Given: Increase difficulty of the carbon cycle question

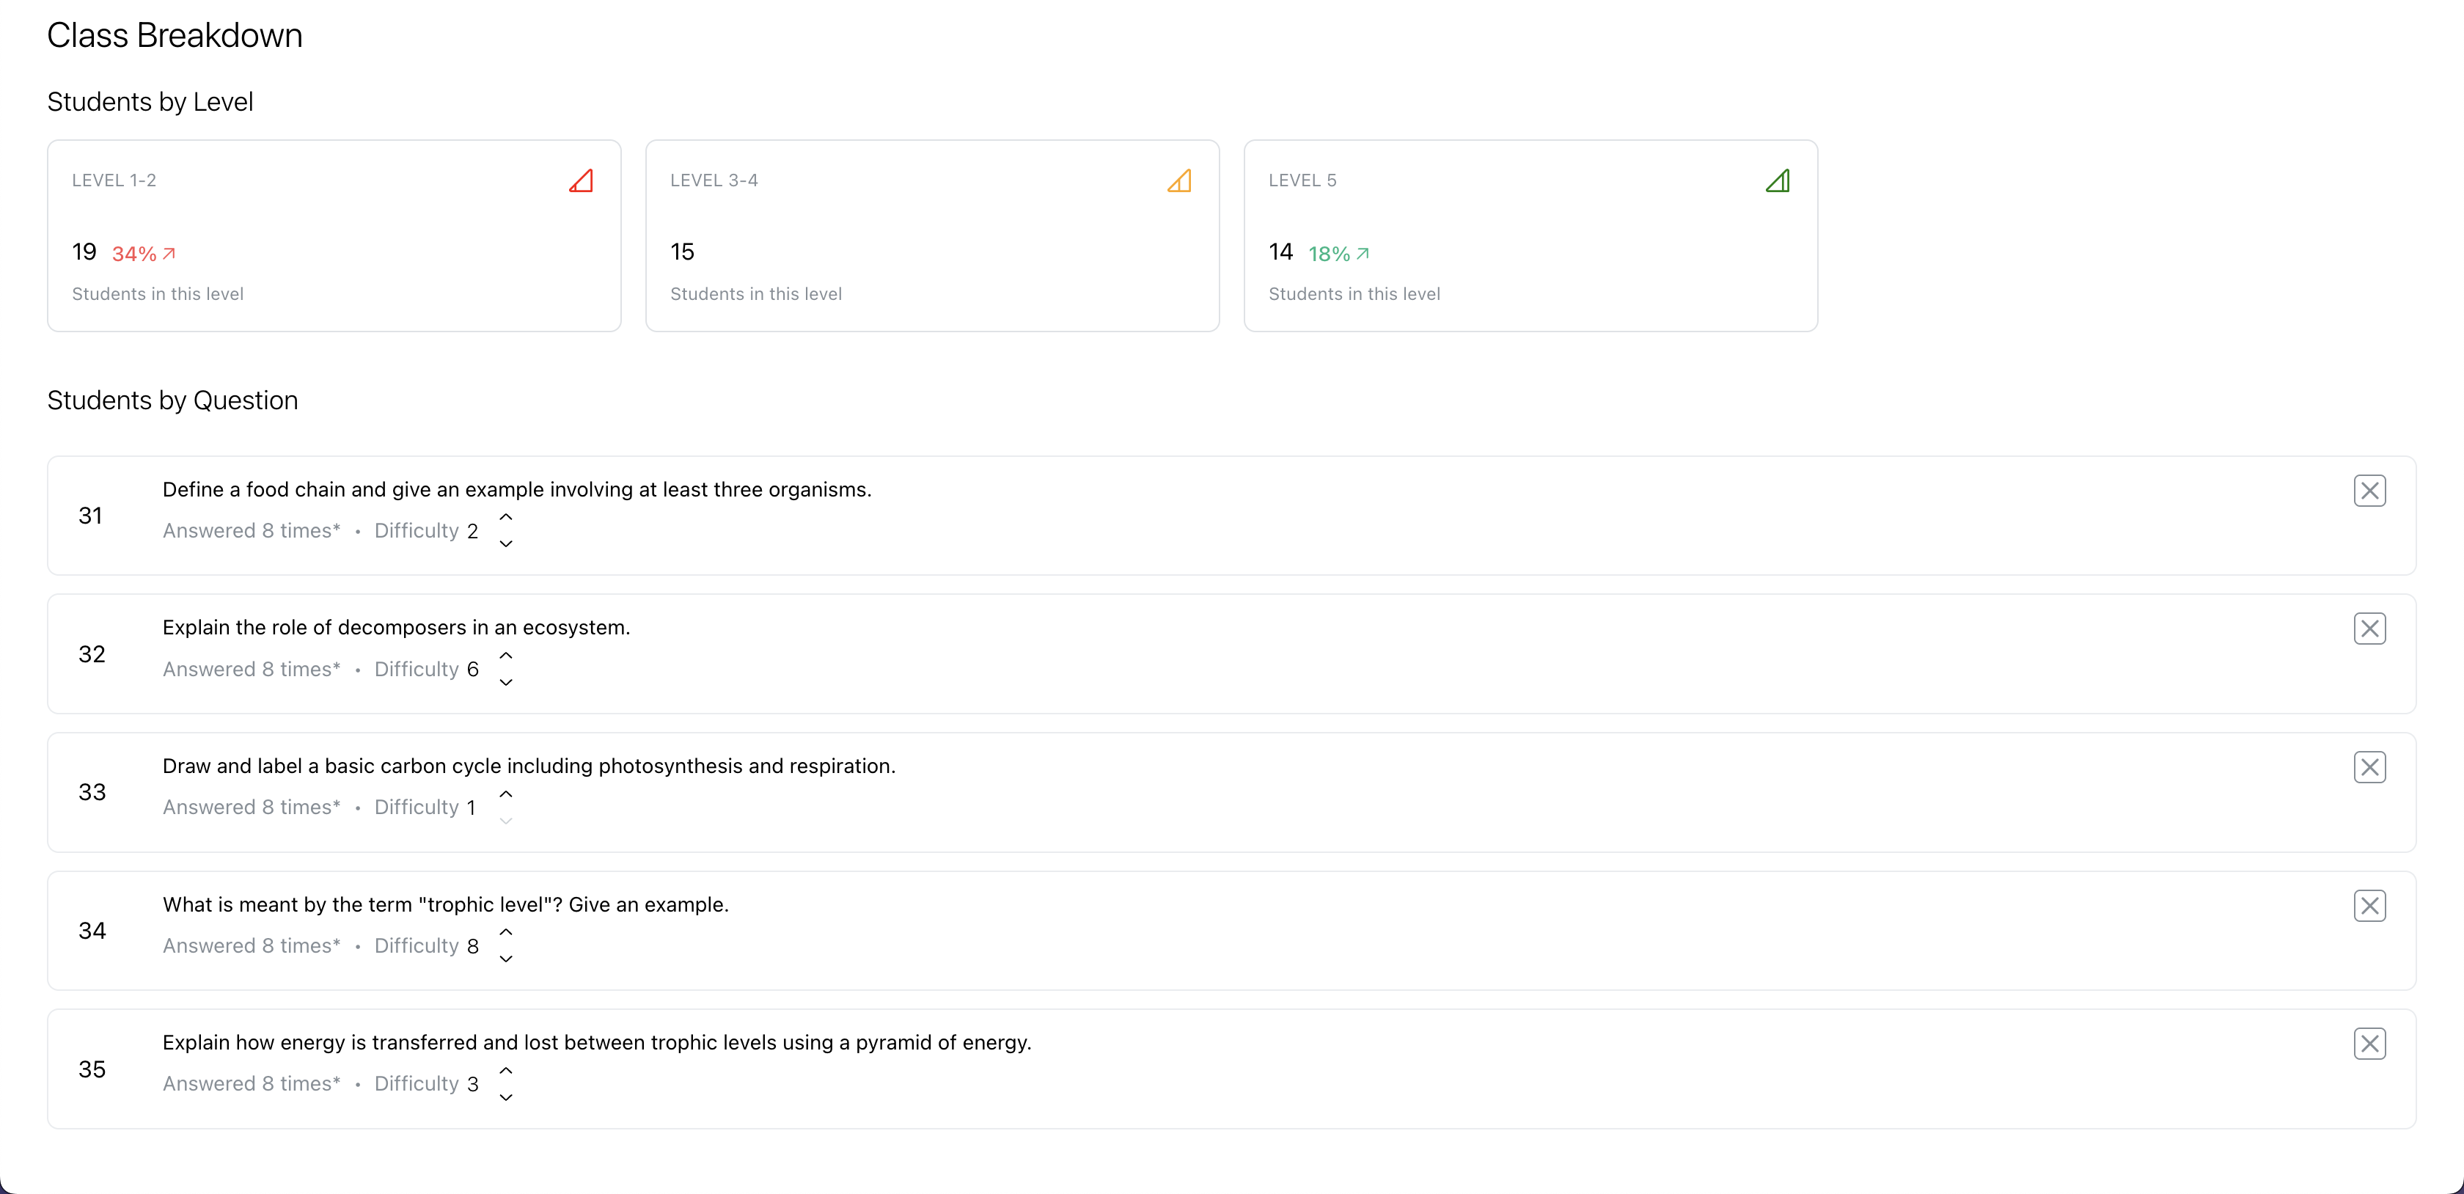Looking at the screenshot, I should tap(506, 794).
